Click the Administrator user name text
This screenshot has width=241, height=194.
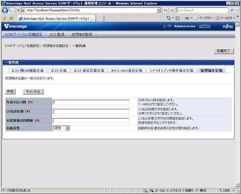click(x=185, y=26)
